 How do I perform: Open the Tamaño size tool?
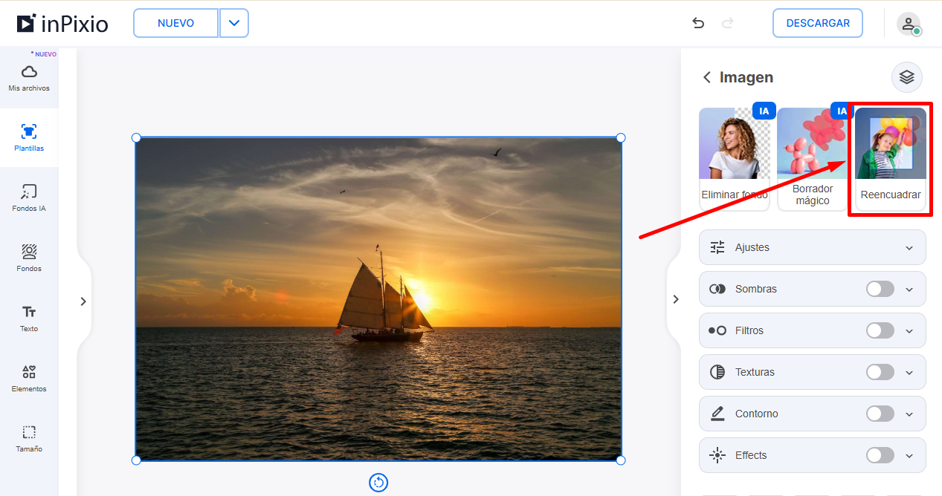(x=29, y=432)
